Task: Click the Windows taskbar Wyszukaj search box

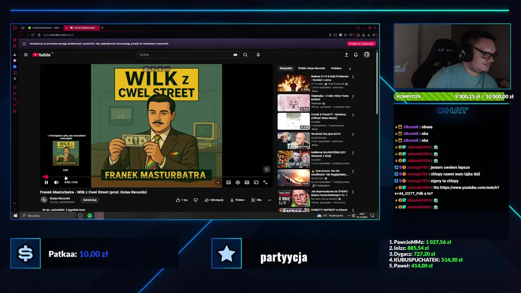Action: [x=48, y=216]
